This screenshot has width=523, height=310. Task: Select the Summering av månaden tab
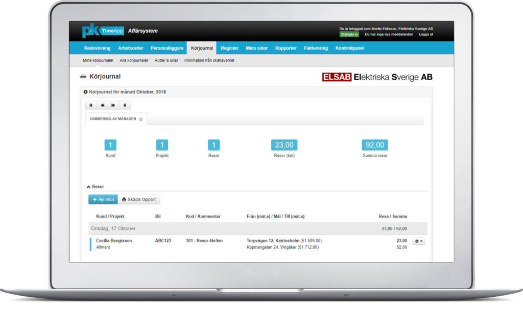113,119
